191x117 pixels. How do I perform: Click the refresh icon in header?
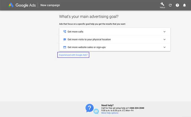[x=170, y=5]
